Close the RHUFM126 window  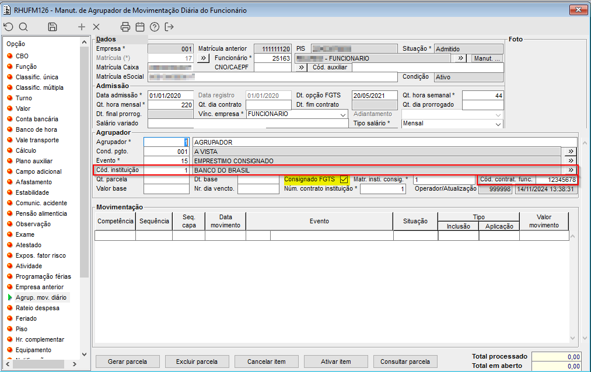pos(578,10)
